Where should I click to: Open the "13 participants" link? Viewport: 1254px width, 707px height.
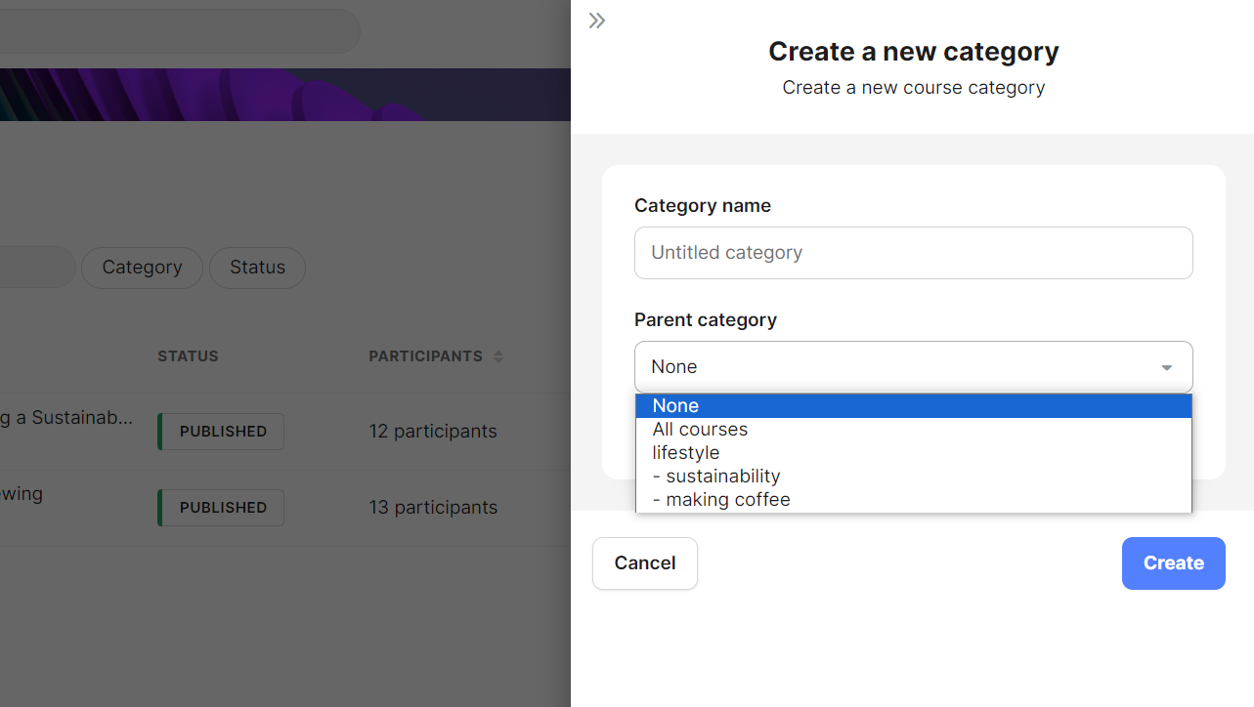coord(433,508)
